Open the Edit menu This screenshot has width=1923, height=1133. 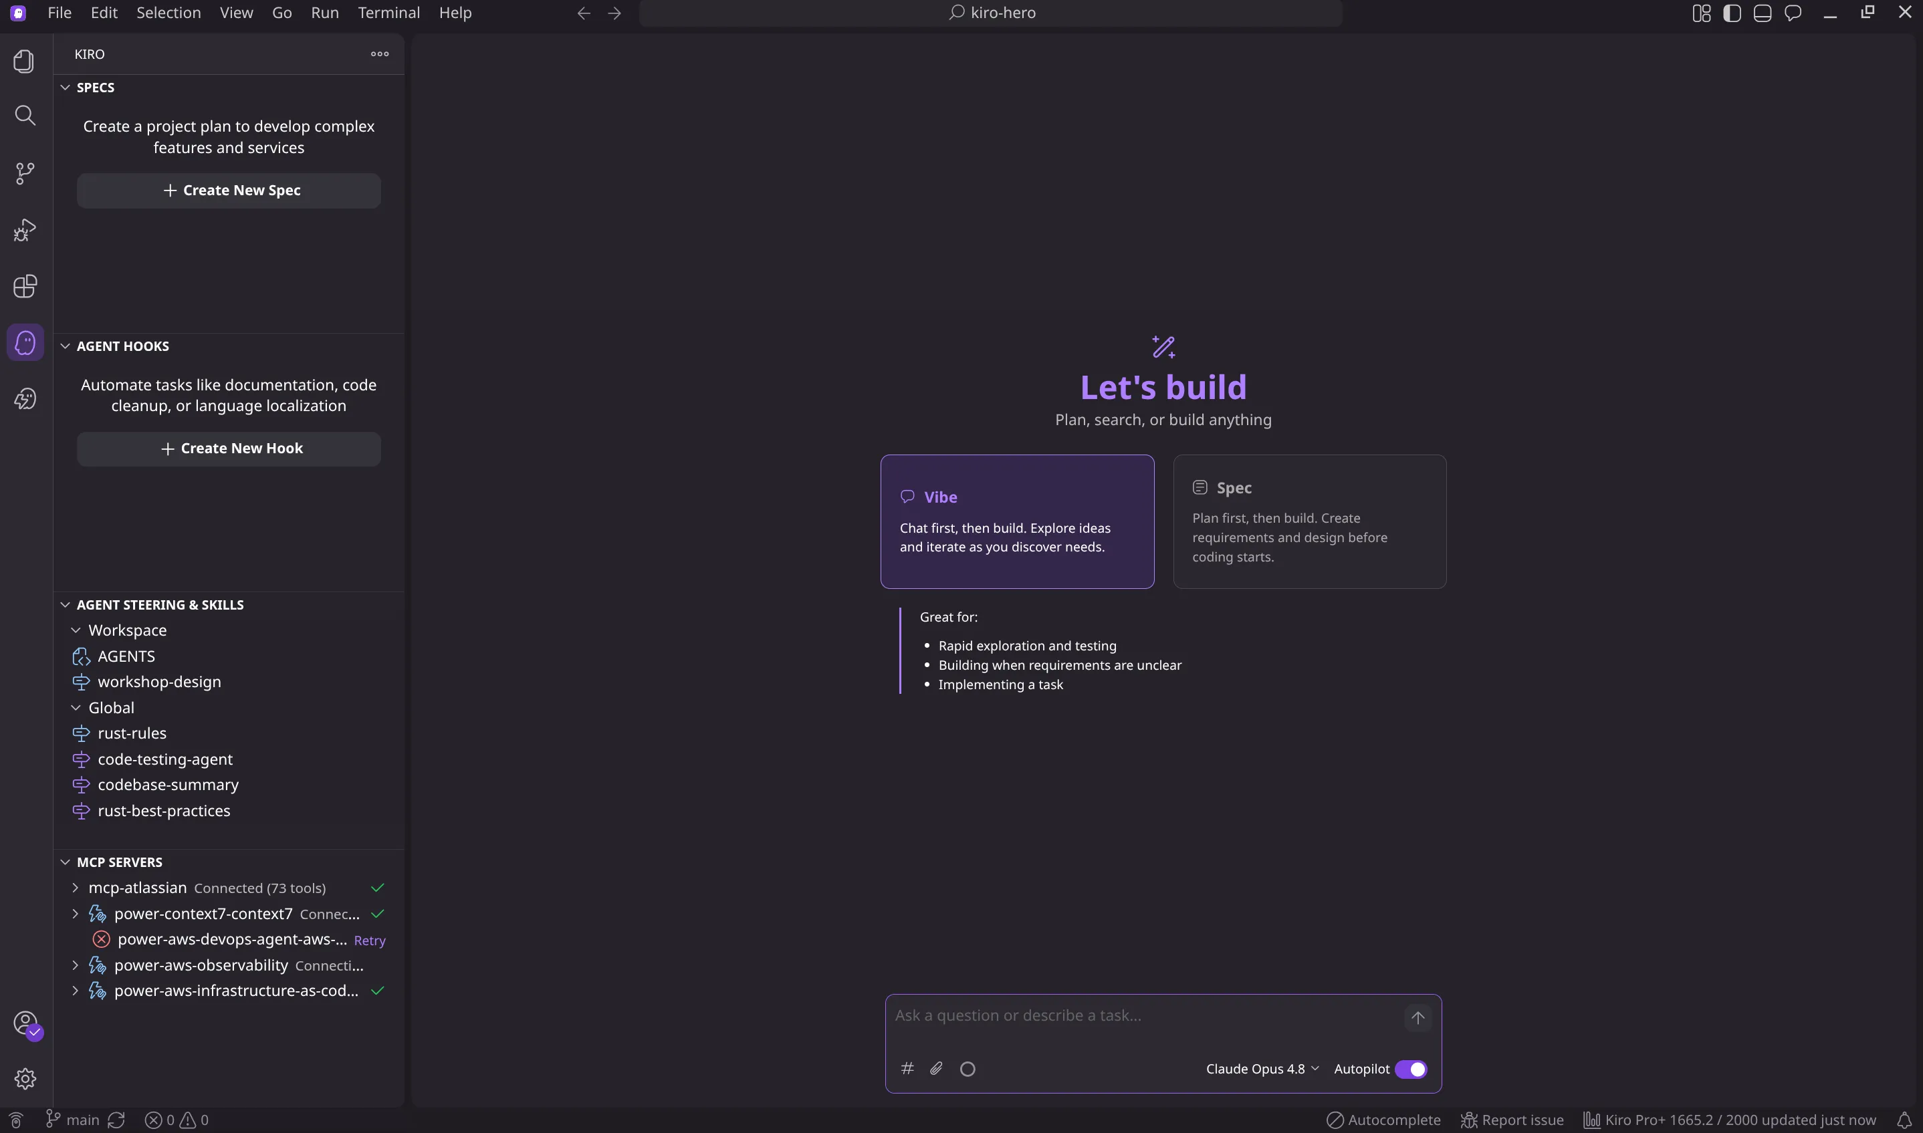click(x=104, y=13)
